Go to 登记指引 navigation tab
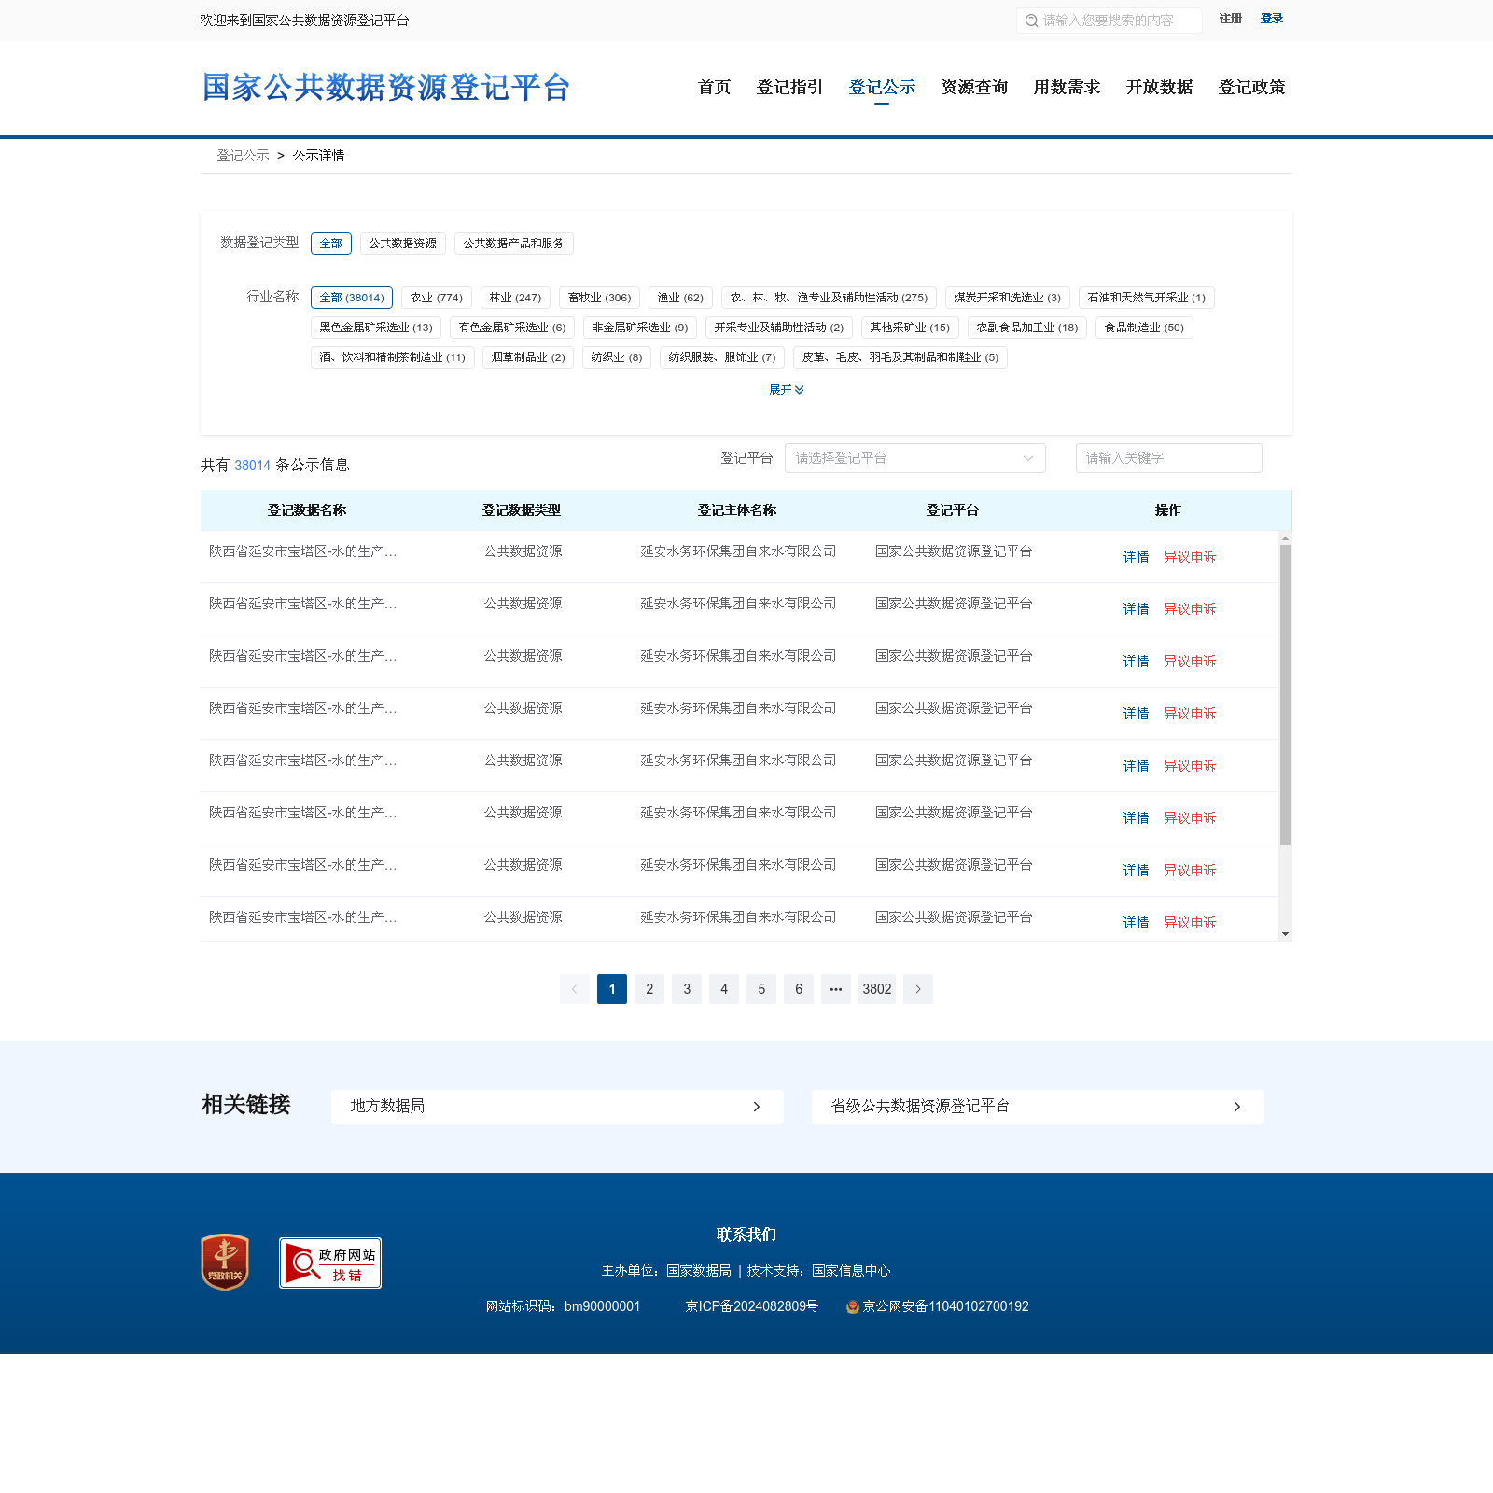 [789, 88]
